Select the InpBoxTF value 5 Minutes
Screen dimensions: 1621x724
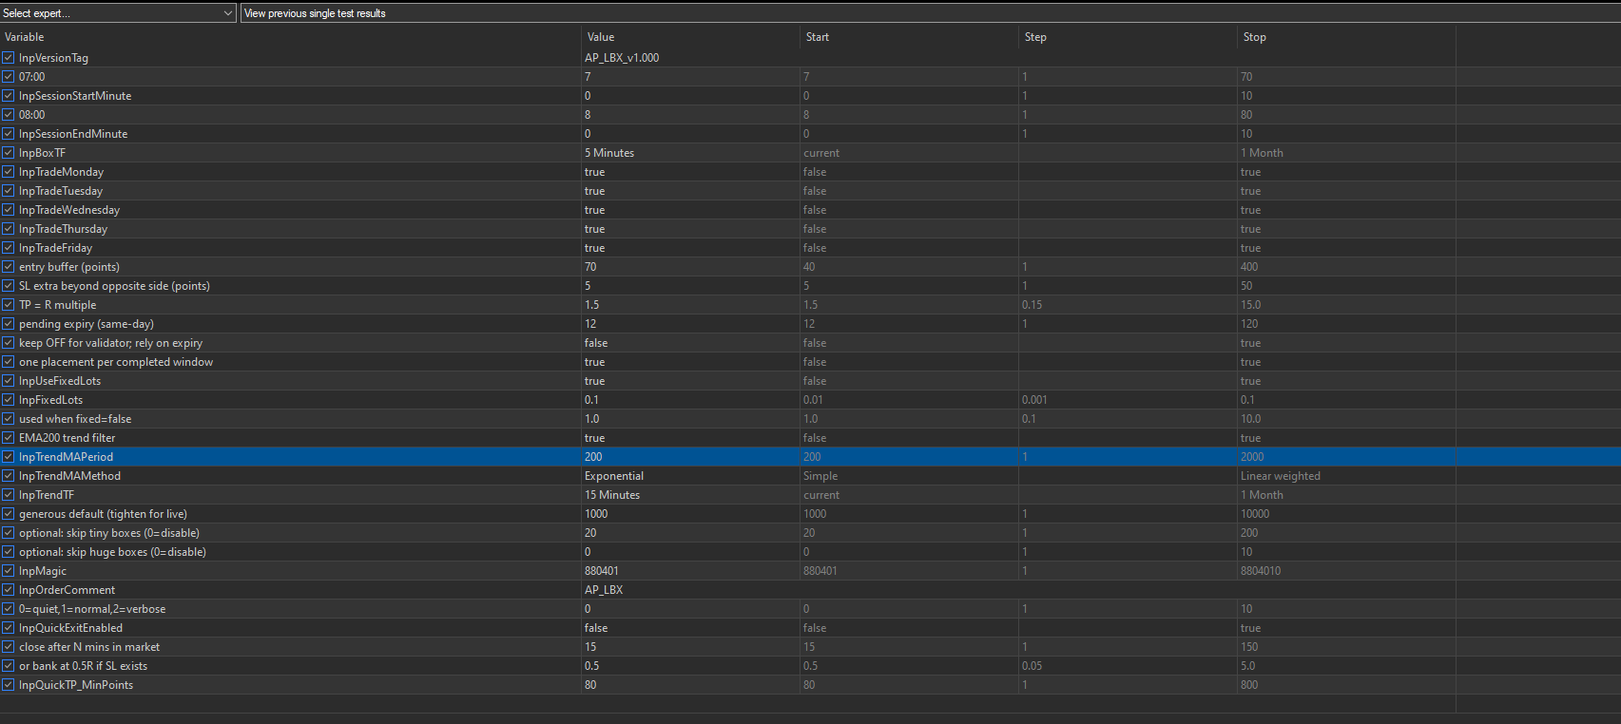click(x=609, y=153)
